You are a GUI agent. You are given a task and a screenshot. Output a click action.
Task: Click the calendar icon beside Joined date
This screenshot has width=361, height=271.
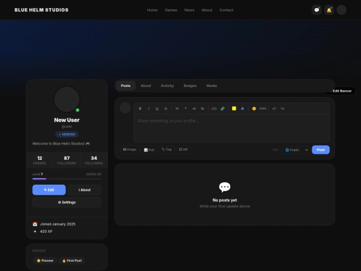[35, 224]
